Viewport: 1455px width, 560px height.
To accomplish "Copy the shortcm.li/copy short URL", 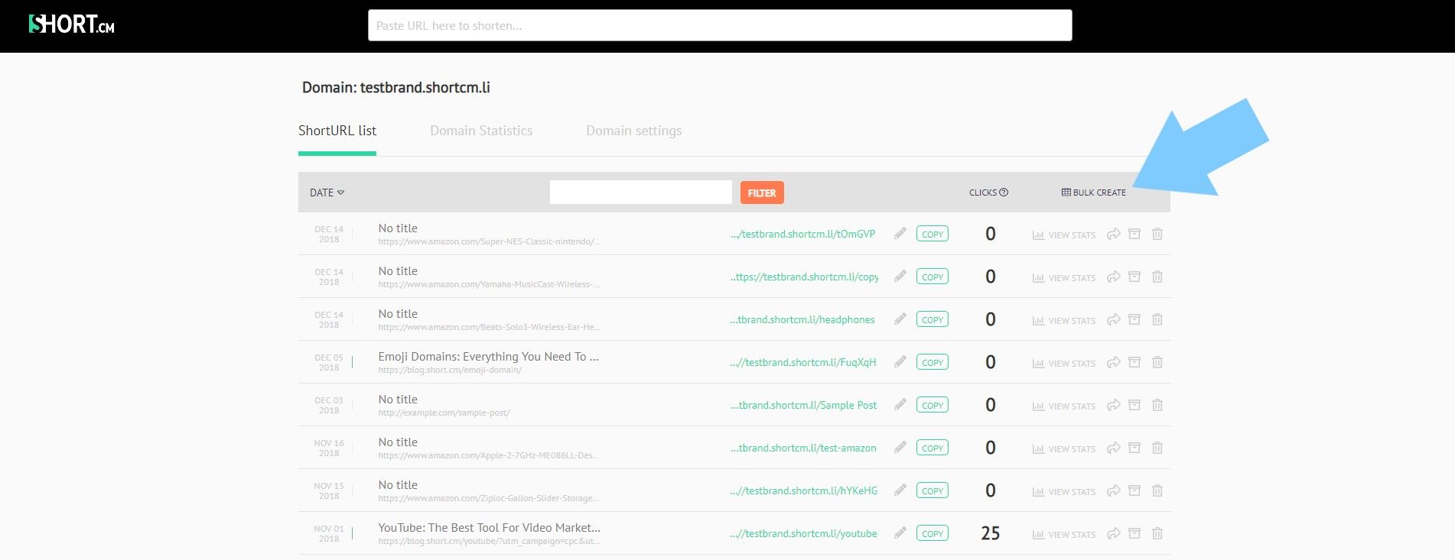I will pos(932,277).
